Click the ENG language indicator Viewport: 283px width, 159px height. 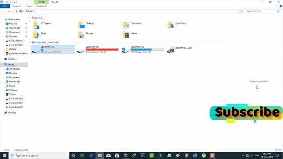(x=256, y=155)
